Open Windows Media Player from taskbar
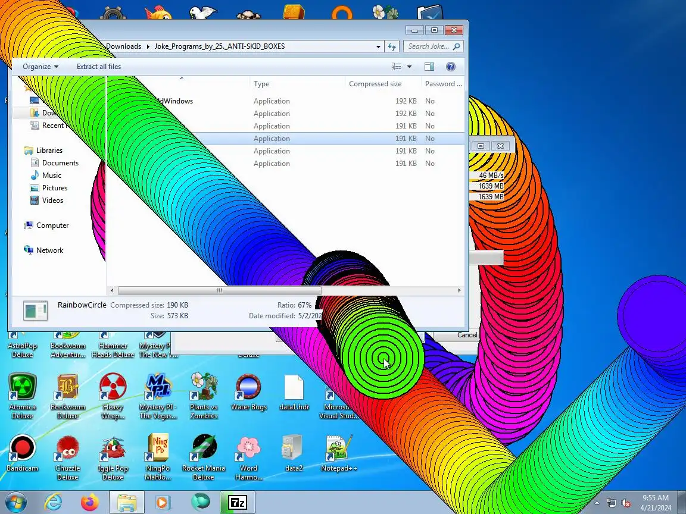The height and width of the screenshot is (514, 686). [163, 503]
